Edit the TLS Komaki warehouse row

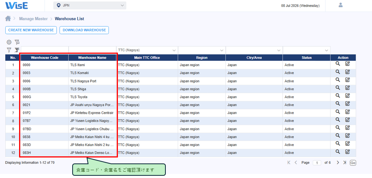pos(347,72)
